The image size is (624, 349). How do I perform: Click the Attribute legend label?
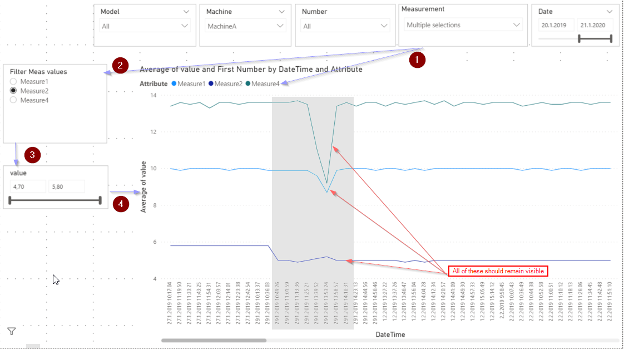pos(153,83)
